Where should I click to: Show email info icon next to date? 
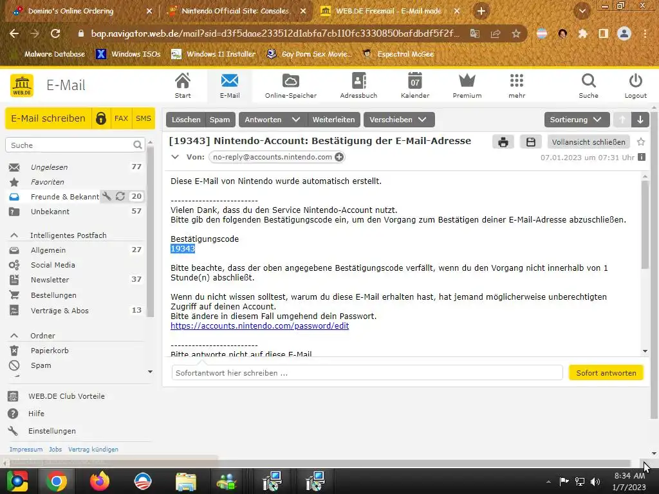point(642,157)
